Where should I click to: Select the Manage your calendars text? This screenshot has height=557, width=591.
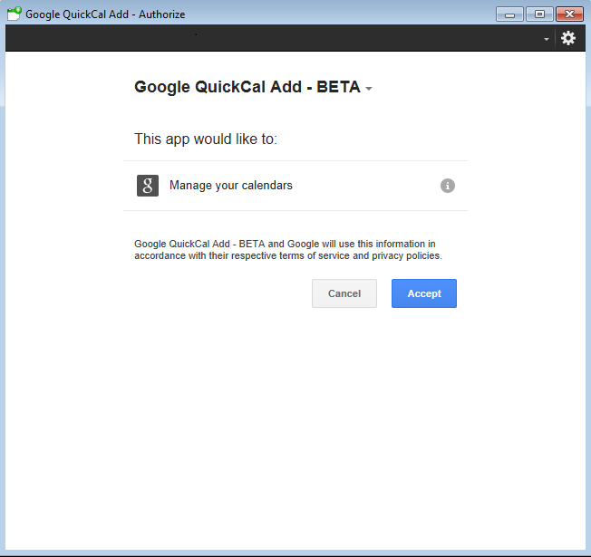coord(230,186)
